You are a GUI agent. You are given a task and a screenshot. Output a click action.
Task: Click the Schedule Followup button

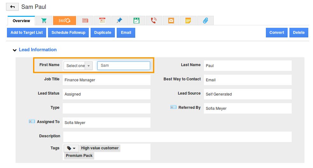click(68, 33)
